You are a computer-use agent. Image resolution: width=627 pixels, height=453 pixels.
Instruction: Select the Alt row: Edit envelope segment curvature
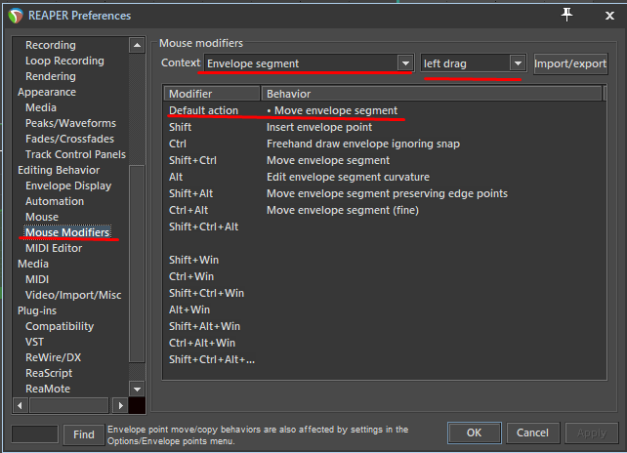pyautogui.click(x=384, y=177)
